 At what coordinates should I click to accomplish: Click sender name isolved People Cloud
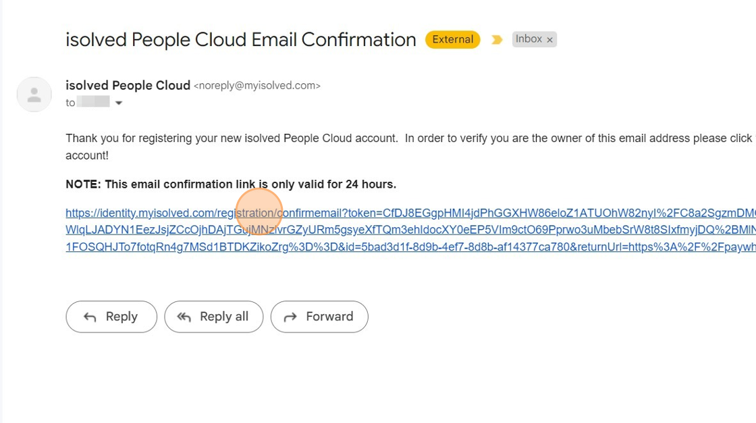click(128, 85)
